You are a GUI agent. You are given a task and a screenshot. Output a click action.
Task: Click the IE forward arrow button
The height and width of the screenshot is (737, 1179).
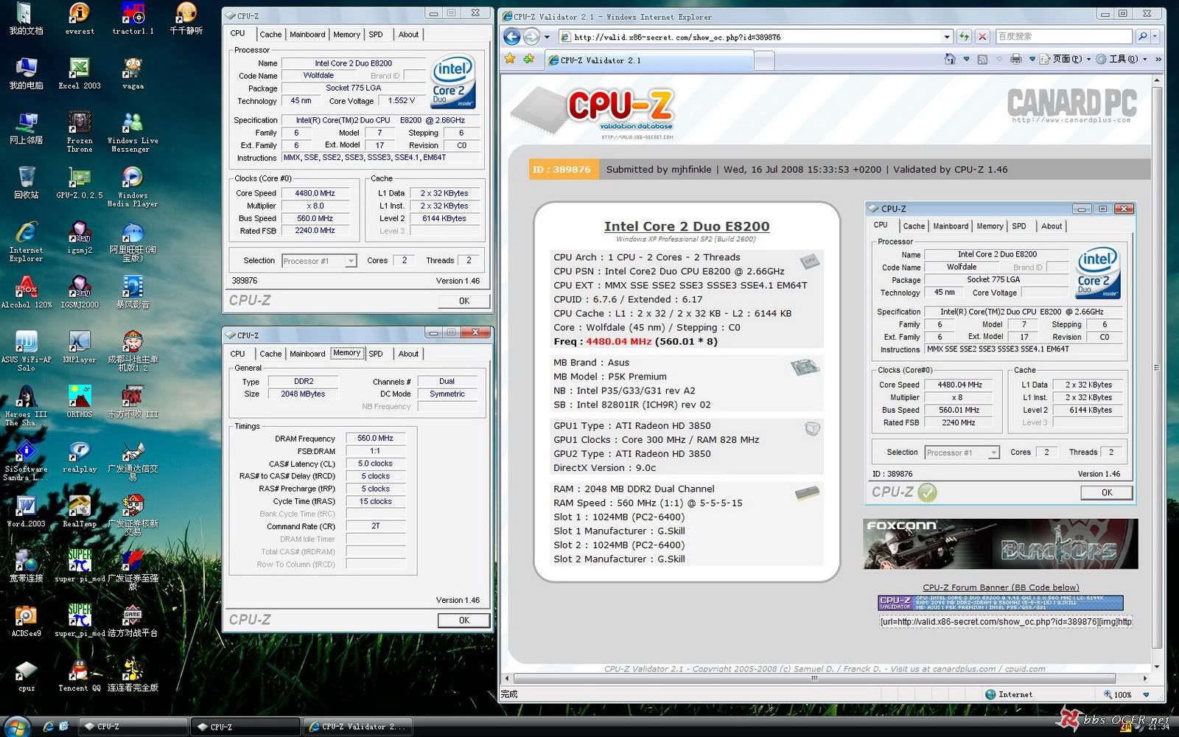point(531,37)
